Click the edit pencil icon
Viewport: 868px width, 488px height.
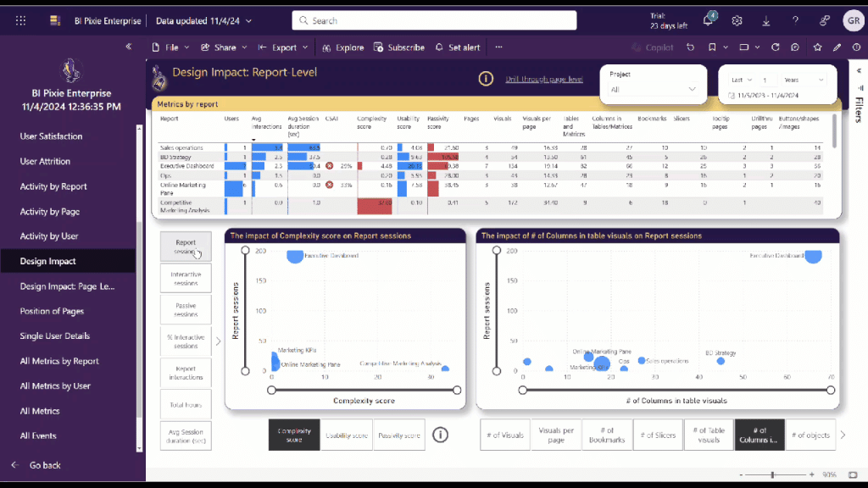(837, 47)
